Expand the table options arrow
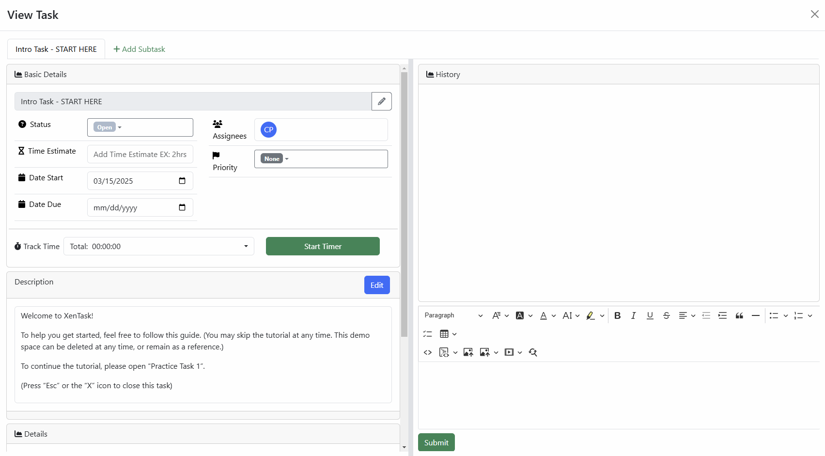The height and width of the screenshot is (456, 825). (x=454, y=334)
